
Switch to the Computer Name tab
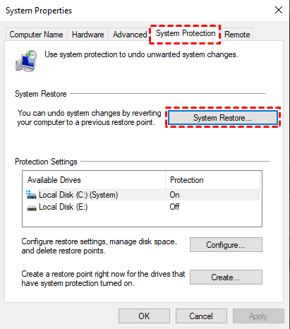[36, 35]
